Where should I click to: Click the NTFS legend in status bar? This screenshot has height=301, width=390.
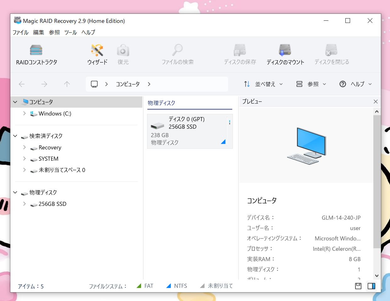[177, 286]
